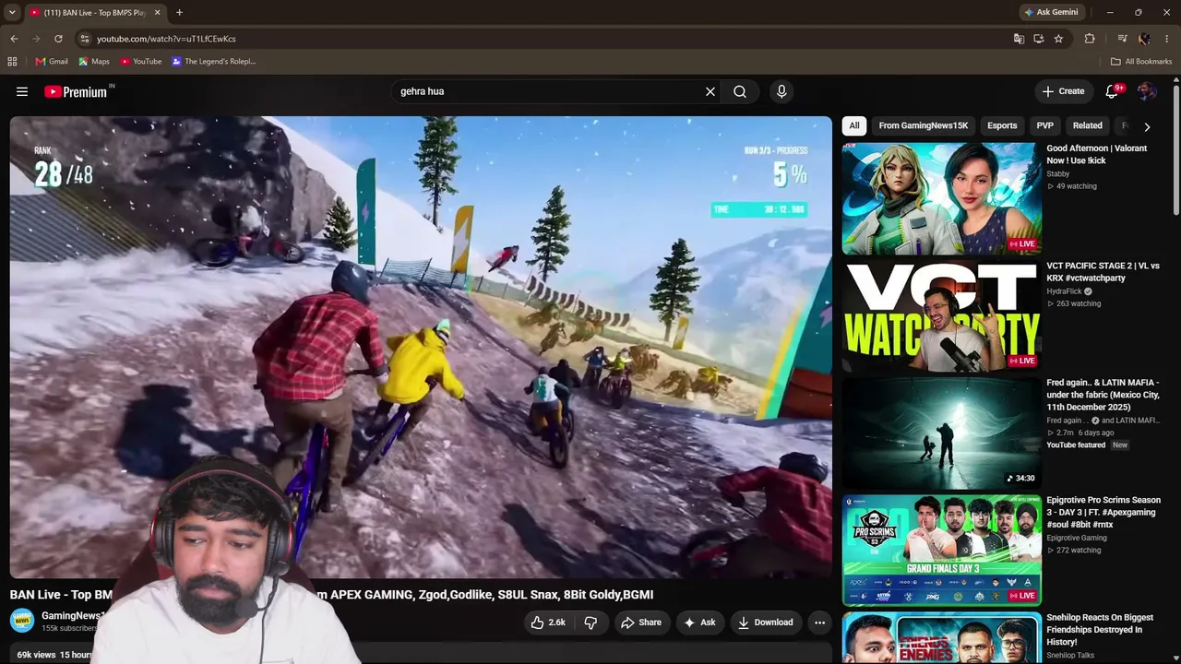Click the main video player
The image size is (1181, 664).
click(421, 347)
